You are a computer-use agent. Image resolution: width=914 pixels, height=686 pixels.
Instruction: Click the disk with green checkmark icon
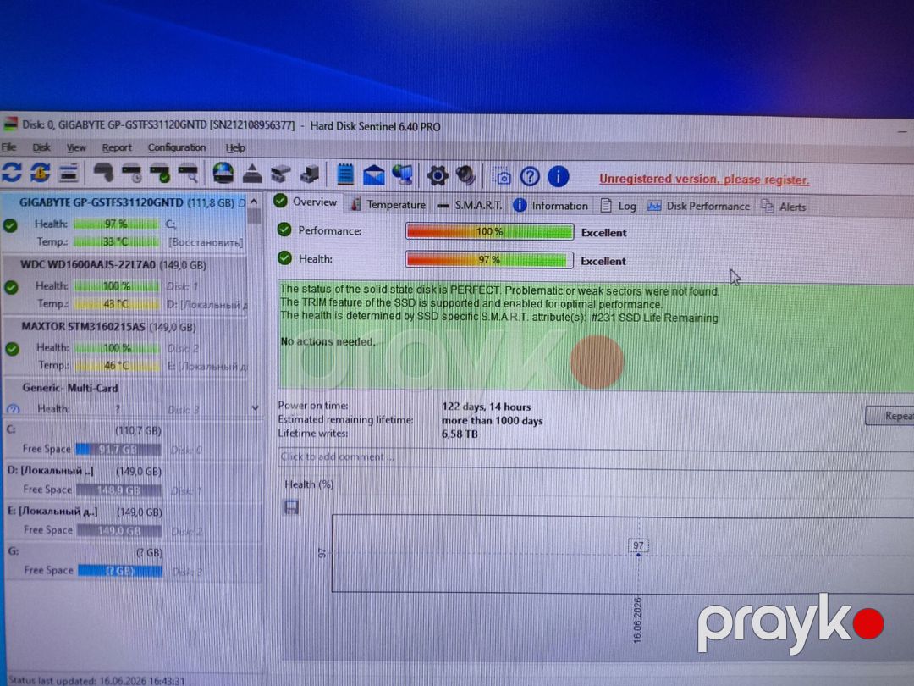[x=160, y=174]
